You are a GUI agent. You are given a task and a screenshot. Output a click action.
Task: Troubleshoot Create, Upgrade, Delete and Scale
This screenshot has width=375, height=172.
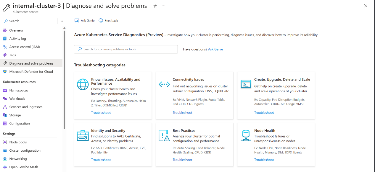tap(264, 113)
